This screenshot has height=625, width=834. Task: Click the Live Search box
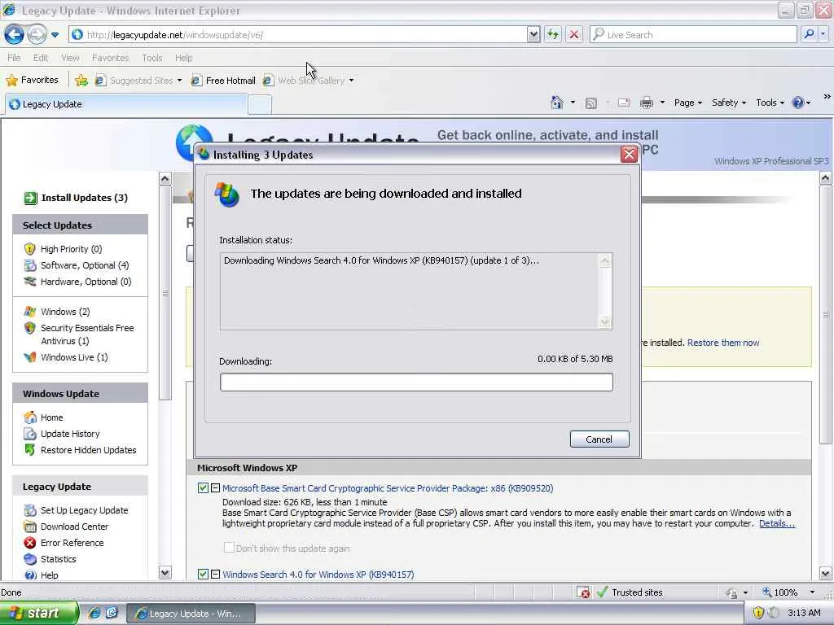(x=692, y=35)
